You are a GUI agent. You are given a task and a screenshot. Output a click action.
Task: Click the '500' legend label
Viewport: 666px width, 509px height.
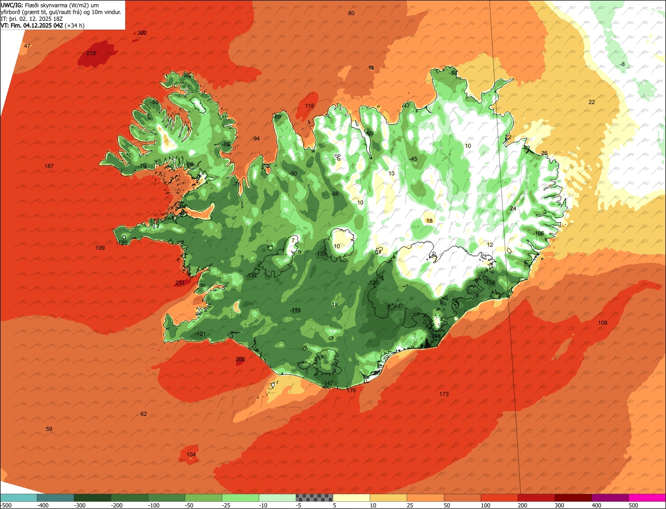[633, 505]
